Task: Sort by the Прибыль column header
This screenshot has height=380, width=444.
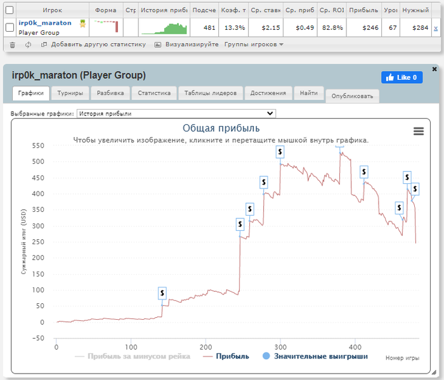Action: 363,10
